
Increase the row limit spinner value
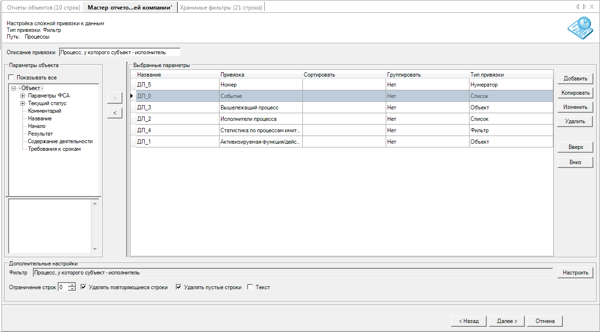point(72,285)
